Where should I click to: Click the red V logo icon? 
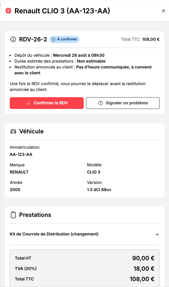tap(8, 11)
